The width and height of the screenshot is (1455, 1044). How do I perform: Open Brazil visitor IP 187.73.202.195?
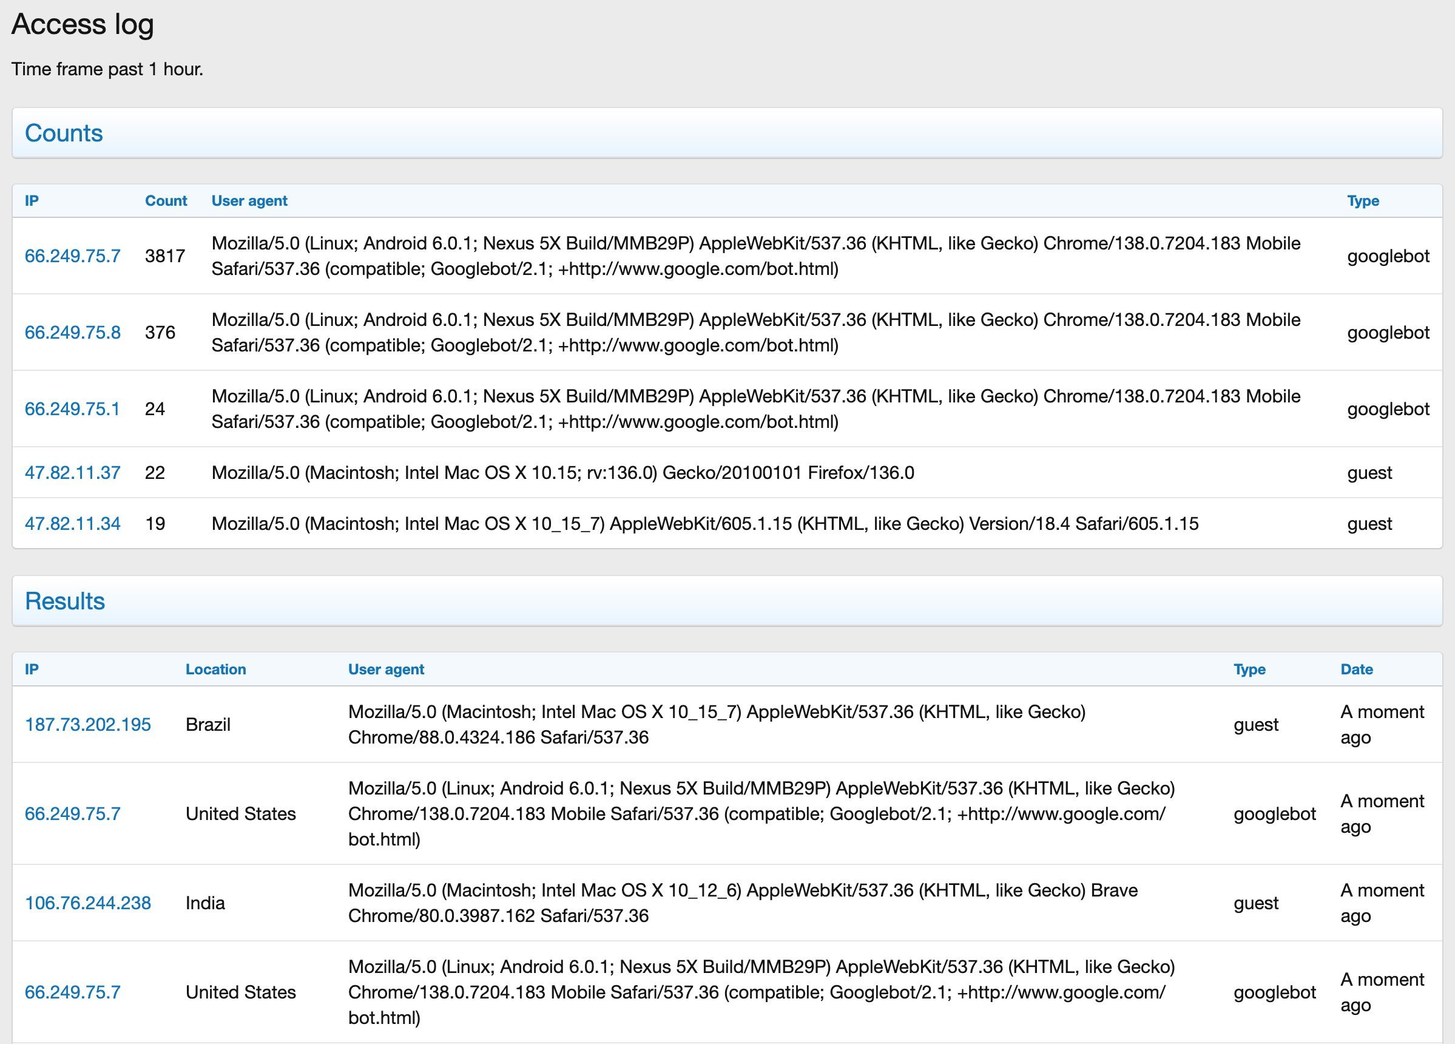[x=88, y=725]
